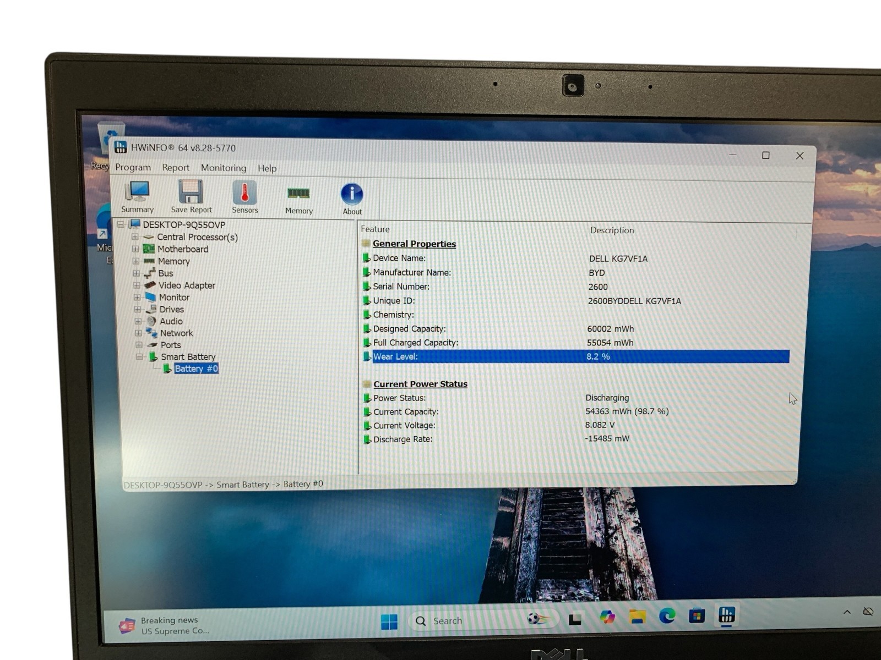The height and width of the screenshot is (660, 881).
Task: Collapse the Smart Battery node
Action: [x=139, y=357]
